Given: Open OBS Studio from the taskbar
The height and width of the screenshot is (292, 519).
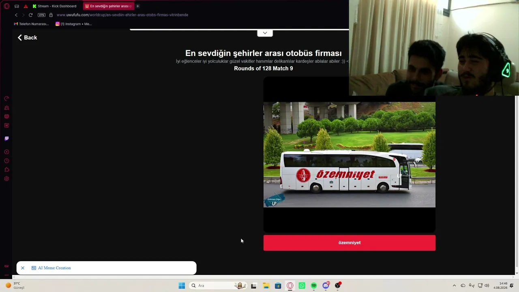Looking at the screenshot, I should pos(338,286).
